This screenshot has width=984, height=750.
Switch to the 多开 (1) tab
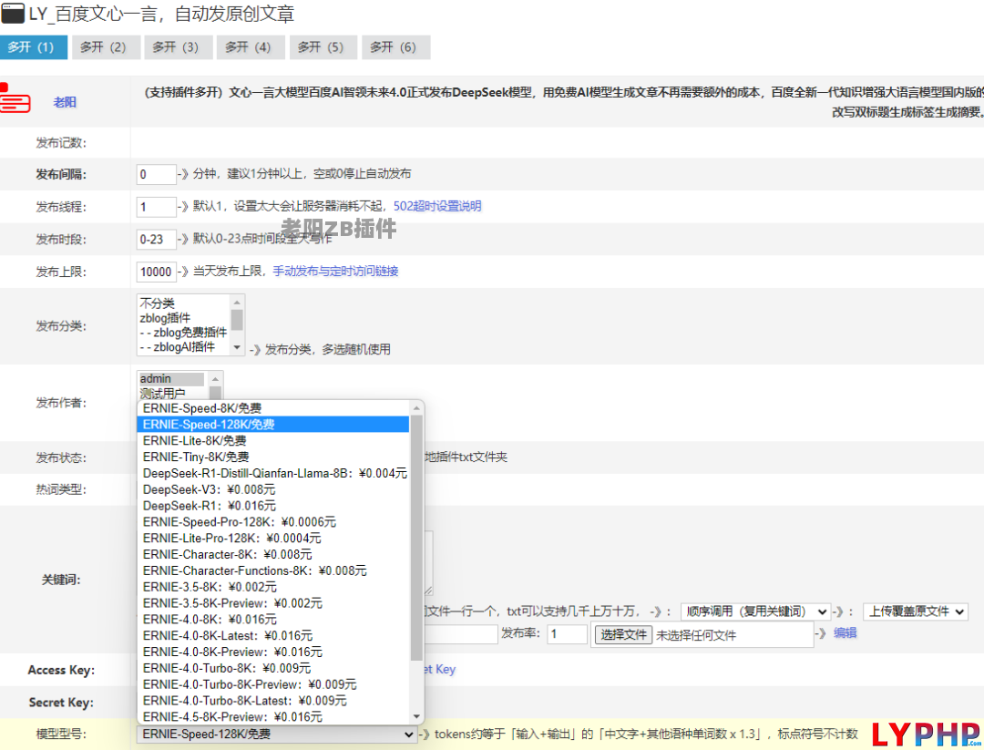tap(34, 47)
